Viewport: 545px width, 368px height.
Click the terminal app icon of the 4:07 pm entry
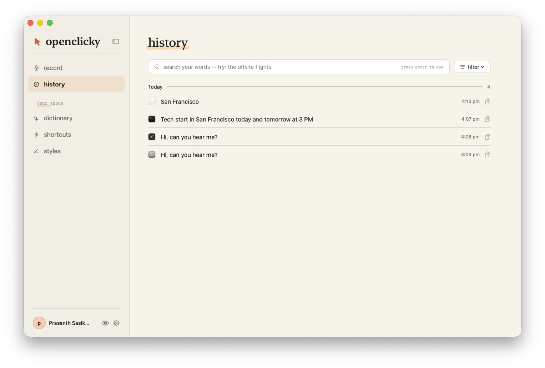coord(152,119)
